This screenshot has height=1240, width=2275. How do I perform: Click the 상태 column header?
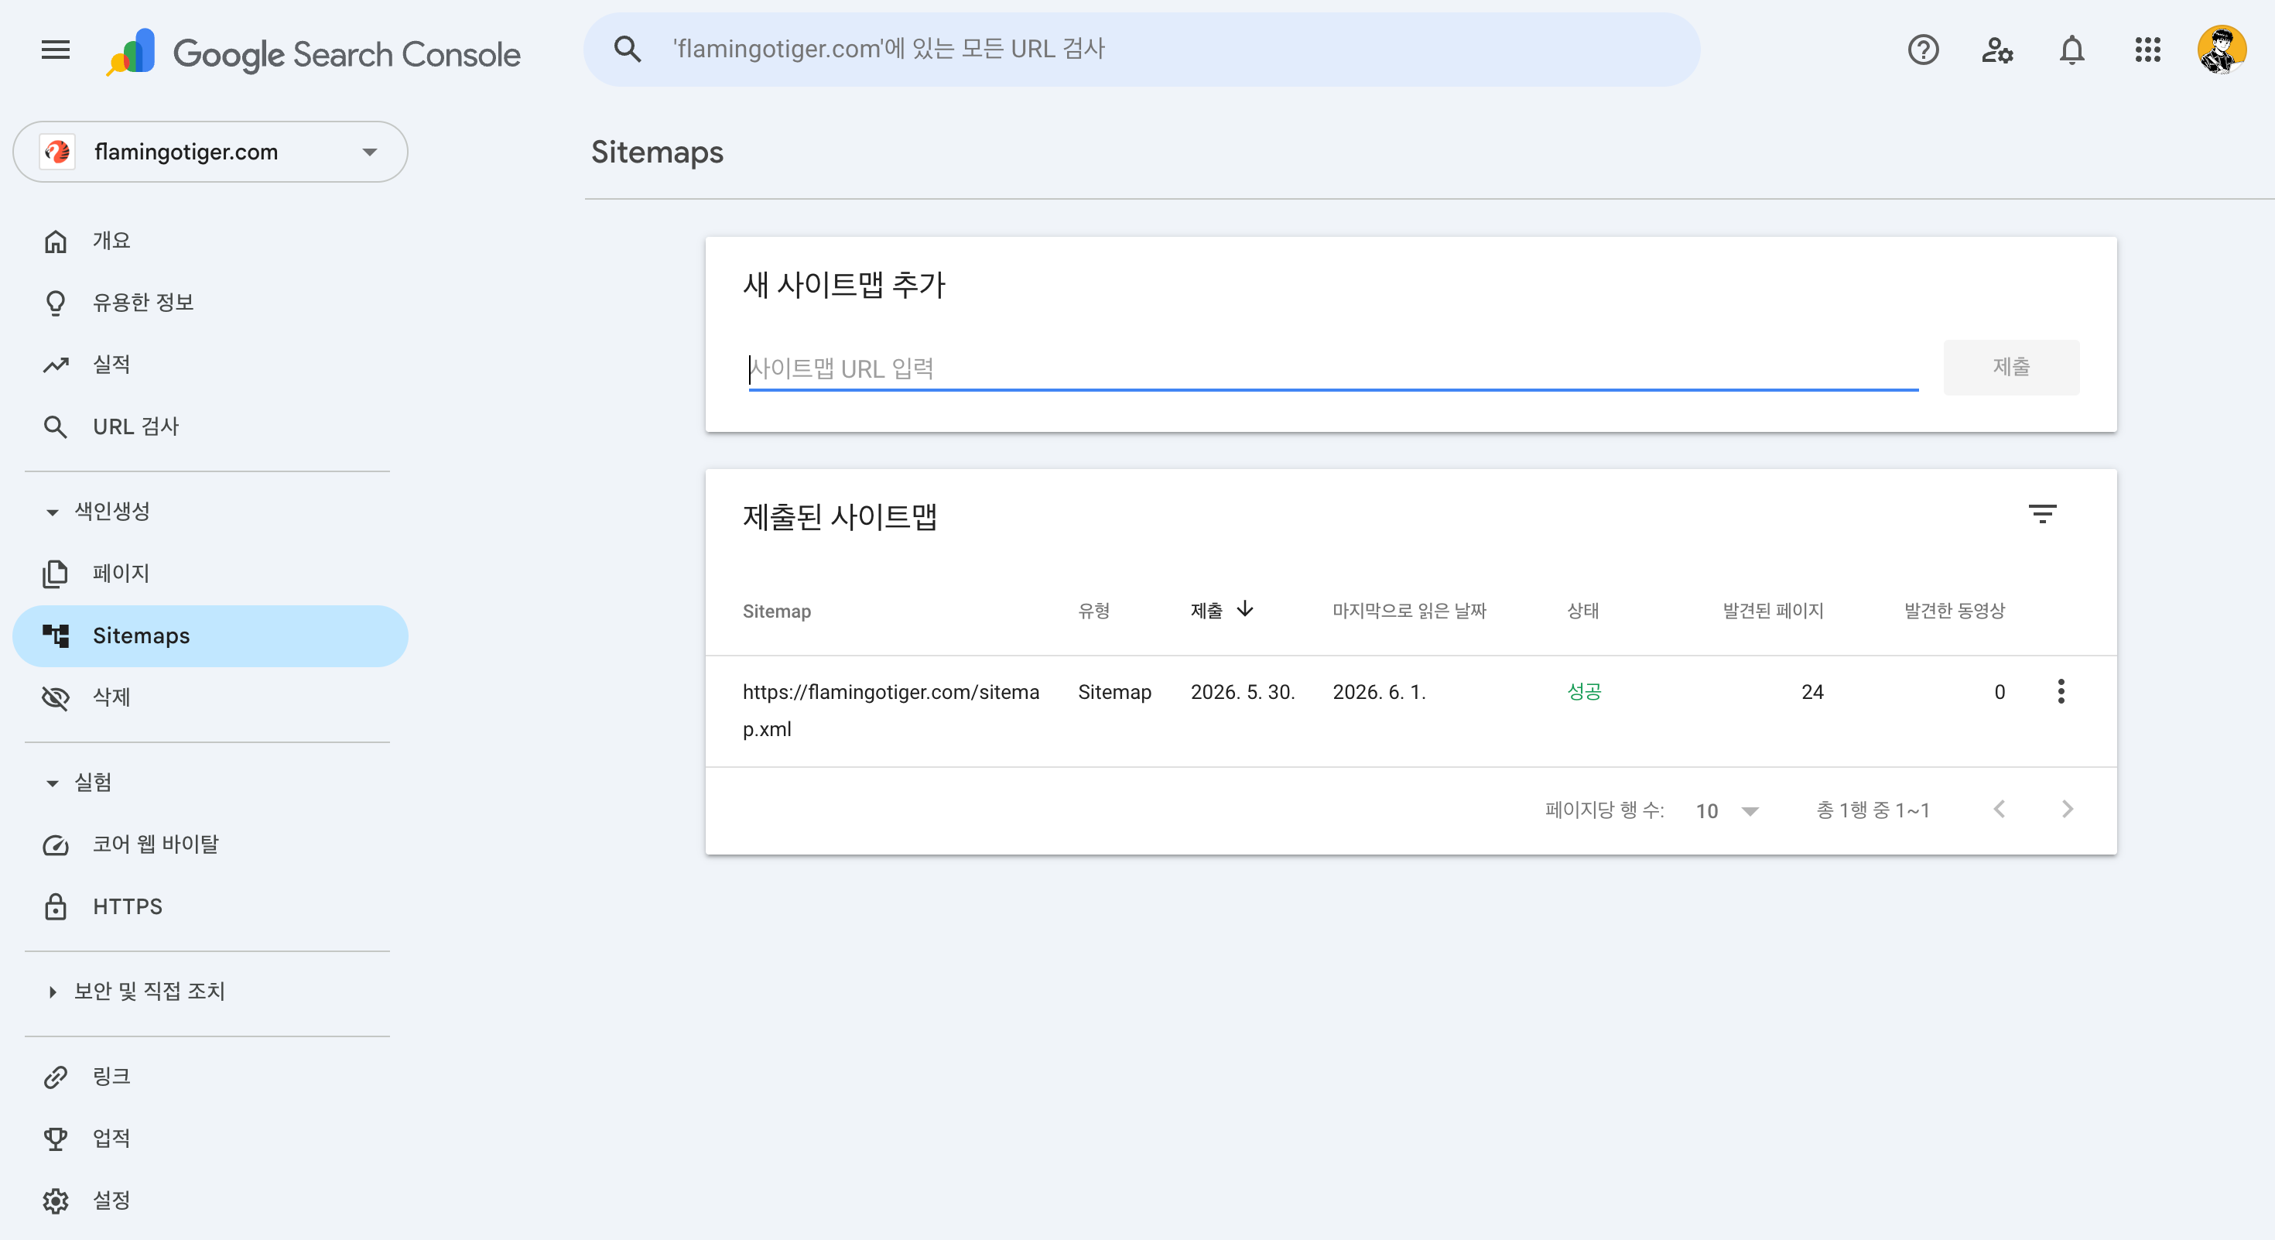pos(1582,611)
